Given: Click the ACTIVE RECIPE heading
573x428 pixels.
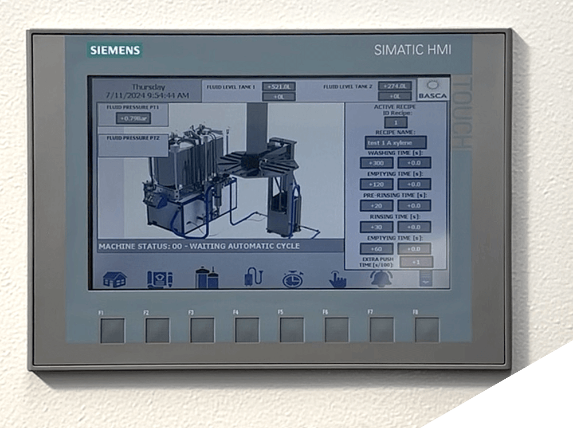Looking at the screenshot, I should [x=395, y=107].
